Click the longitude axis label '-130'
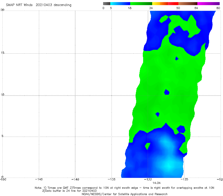 tap(148, 179)
